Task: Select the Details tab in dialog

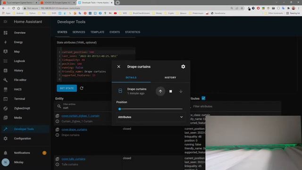Action: click(131, 77)
